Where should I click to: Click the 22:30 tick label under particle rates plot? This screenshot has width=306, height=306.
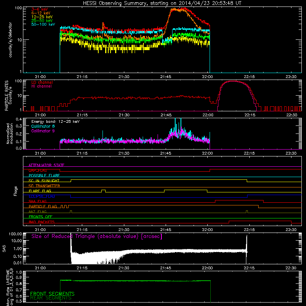click(291, 115)
